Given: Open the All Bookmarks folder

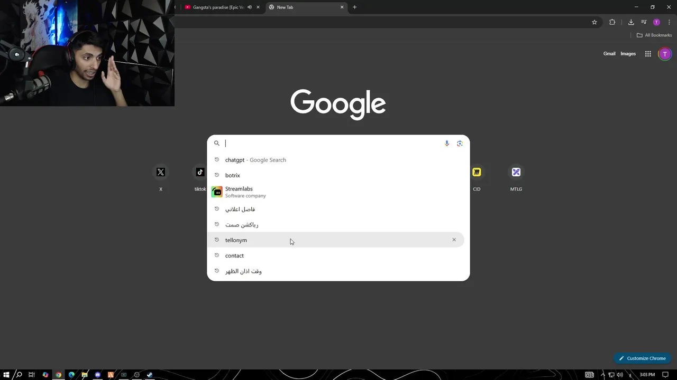Looking at the screenshot, I should point(654,35).
